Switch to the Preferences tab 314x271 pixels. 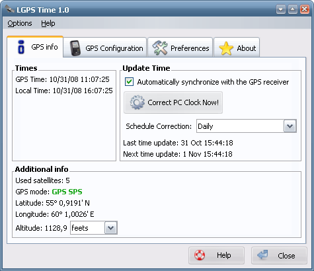pyautogui.click(x=180, y=48)
